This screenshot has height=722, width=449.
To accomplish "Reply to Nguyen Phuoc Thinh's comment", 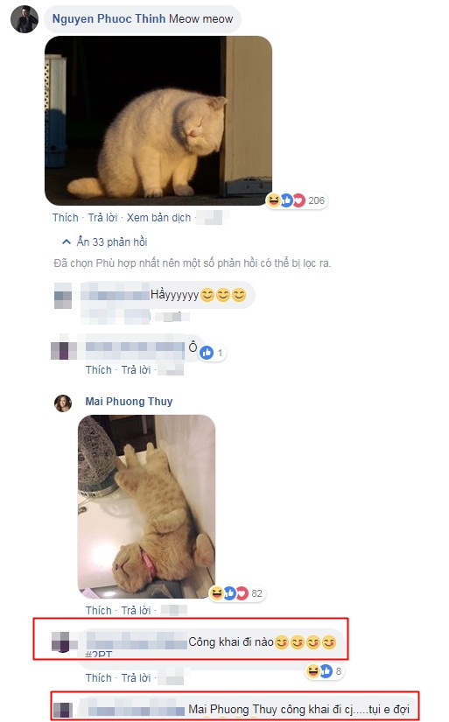I will (x=102, y=218).
